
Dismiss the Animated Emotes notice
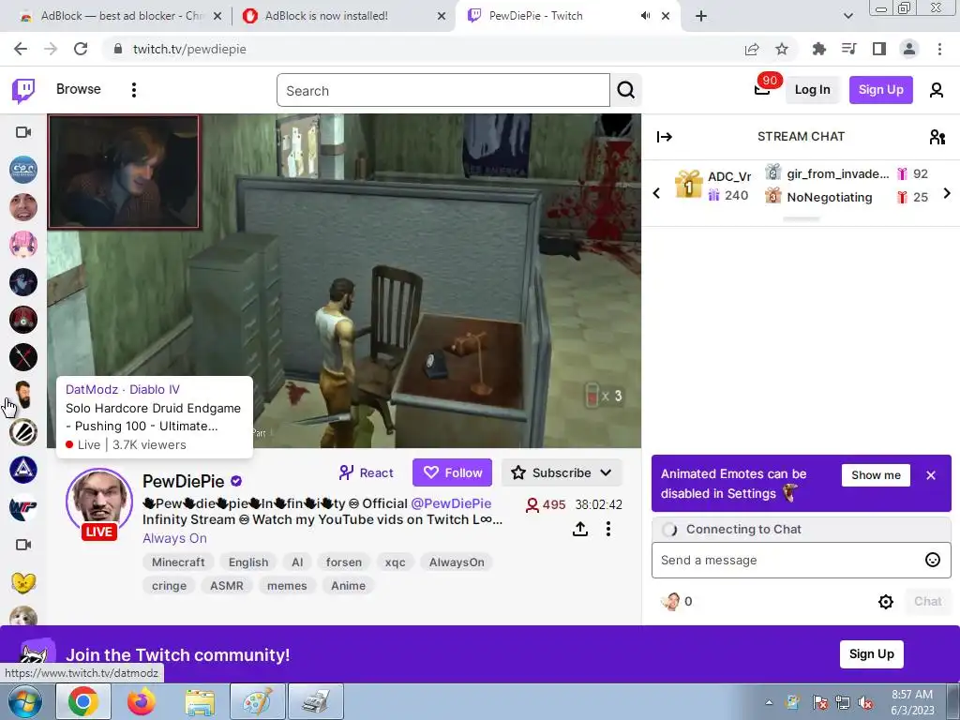[931, 475]
